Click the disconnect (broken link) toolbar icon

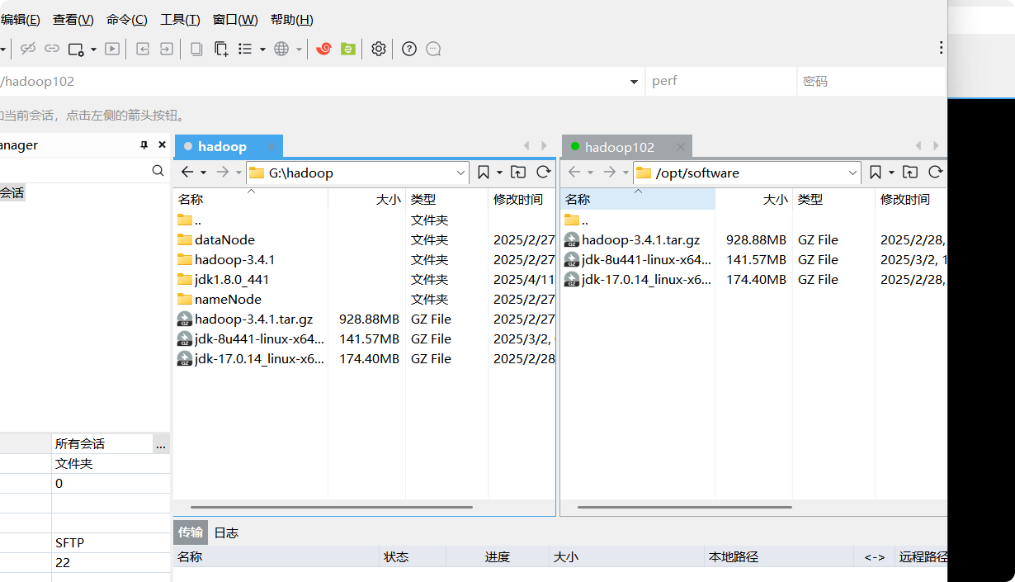coord(28,49)
